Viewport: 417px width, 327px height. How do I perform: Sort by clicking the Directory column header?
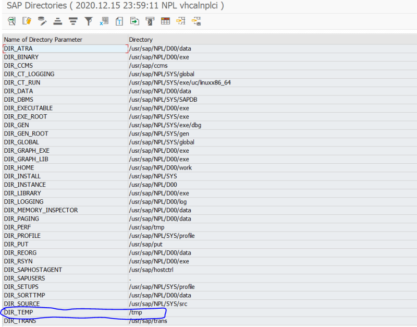[141, 39]
